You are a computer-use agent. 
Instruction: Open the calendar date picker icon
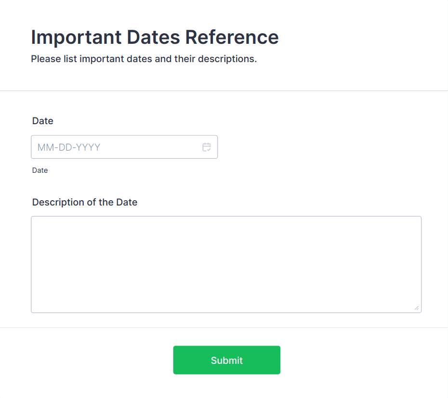pos(206,147)
